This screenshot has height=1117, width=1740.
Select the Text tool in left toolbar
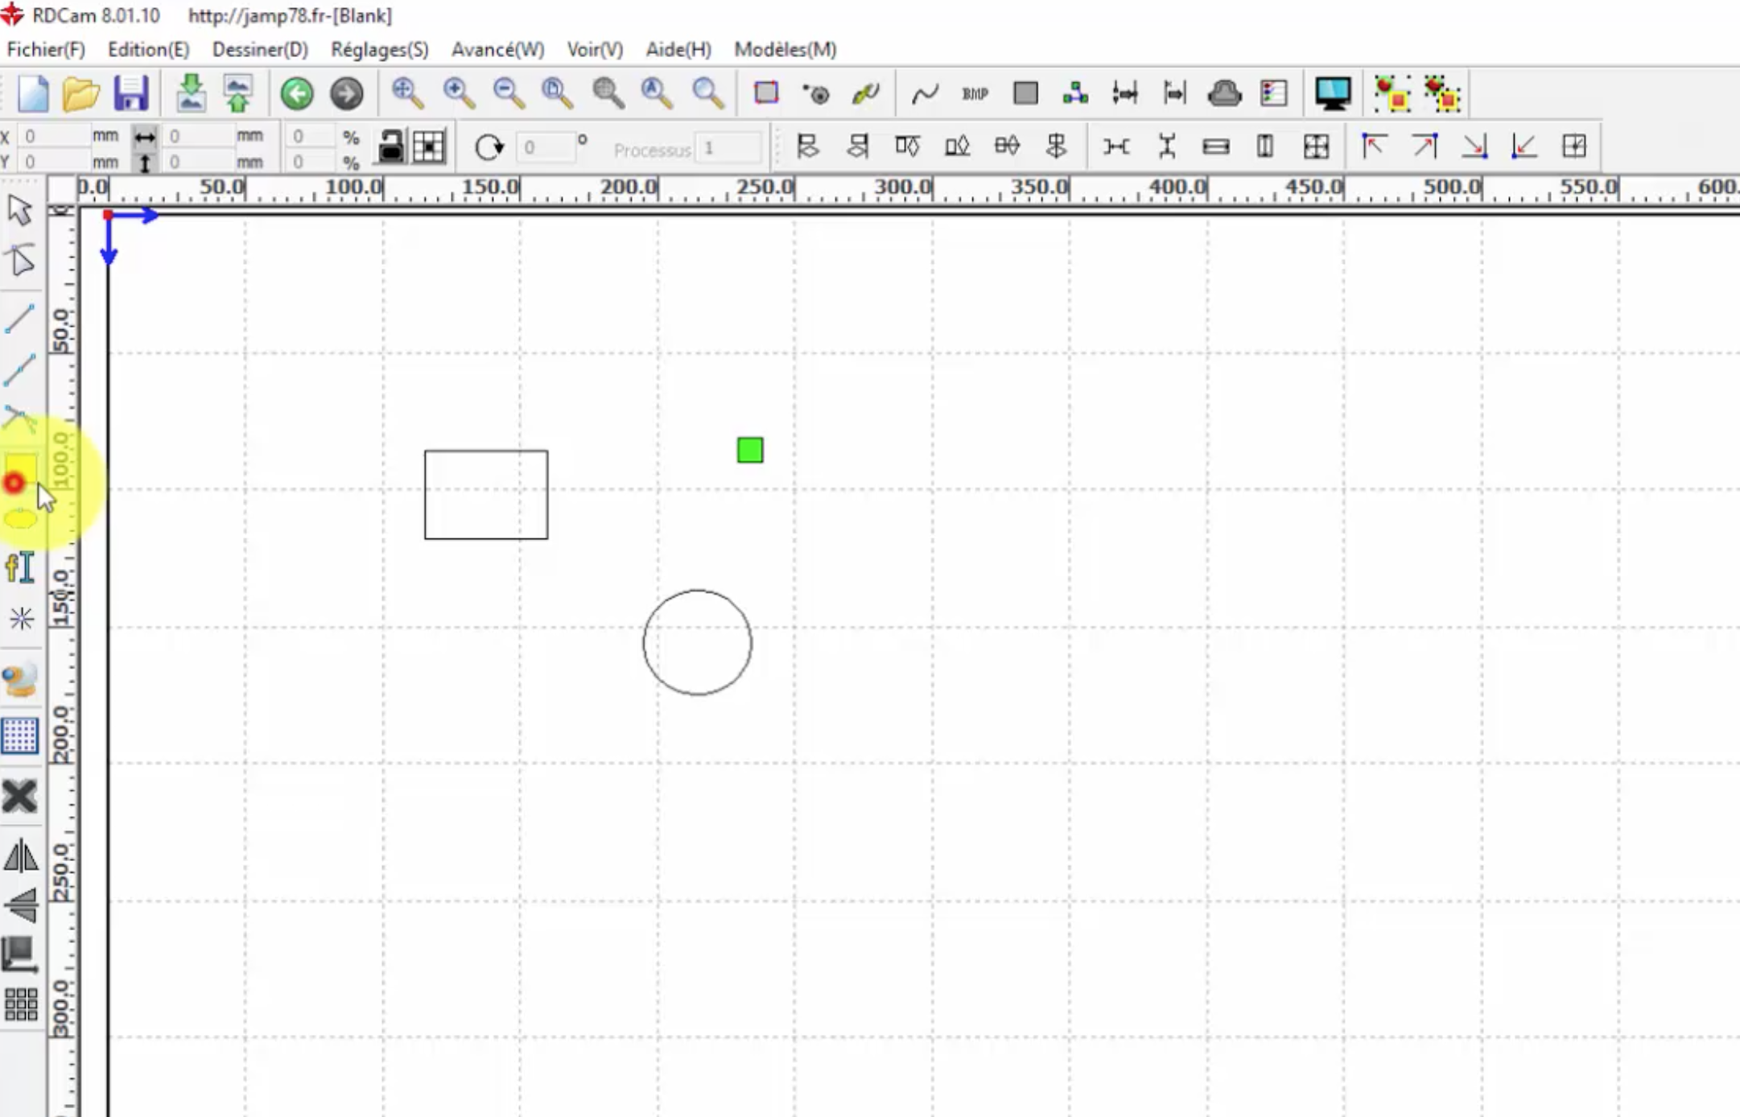[20, 567]
